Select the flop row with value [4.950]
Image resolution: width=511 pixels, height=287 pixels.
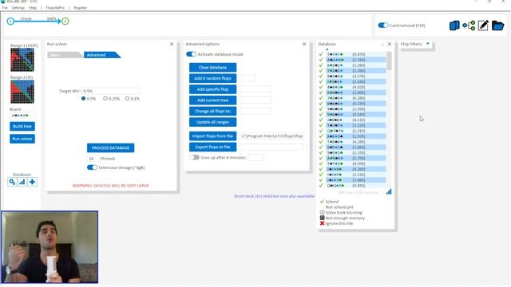[x=356, y=163]
